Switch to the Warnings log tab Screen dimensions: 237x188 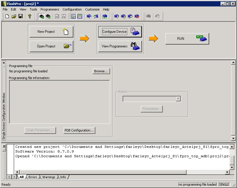49,177
